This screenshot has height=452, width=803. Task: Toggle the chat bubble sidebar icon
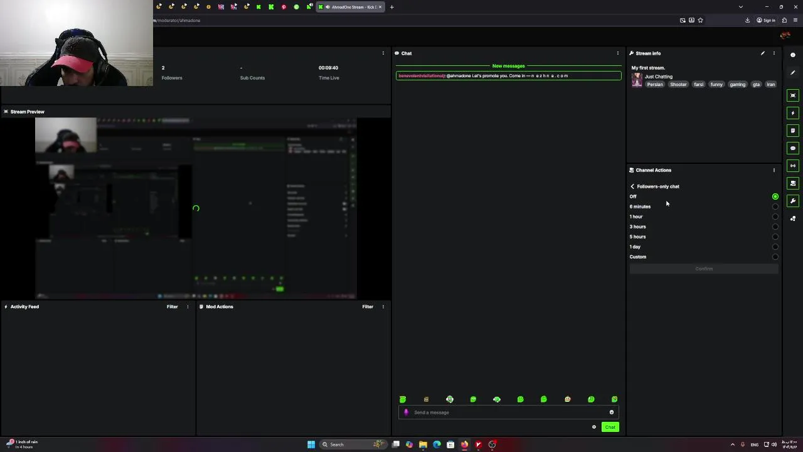[793, 148]
